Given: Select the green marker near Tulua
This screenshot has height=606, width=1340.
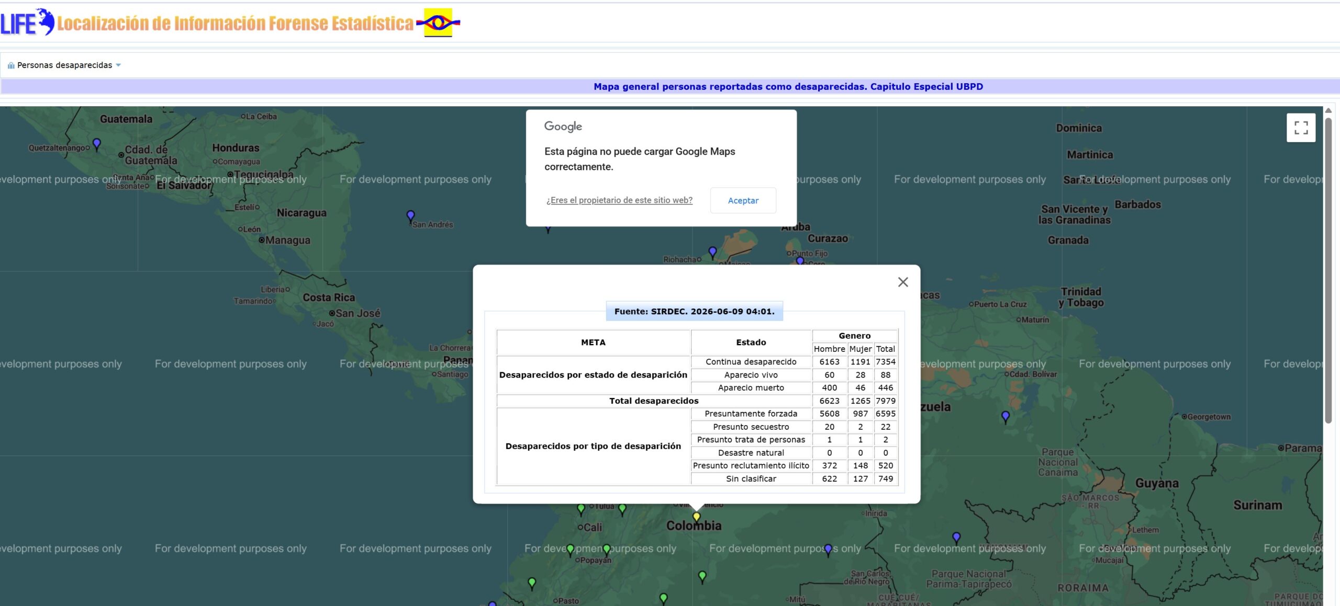Looking at the screenshot, I should coord(622,509).
